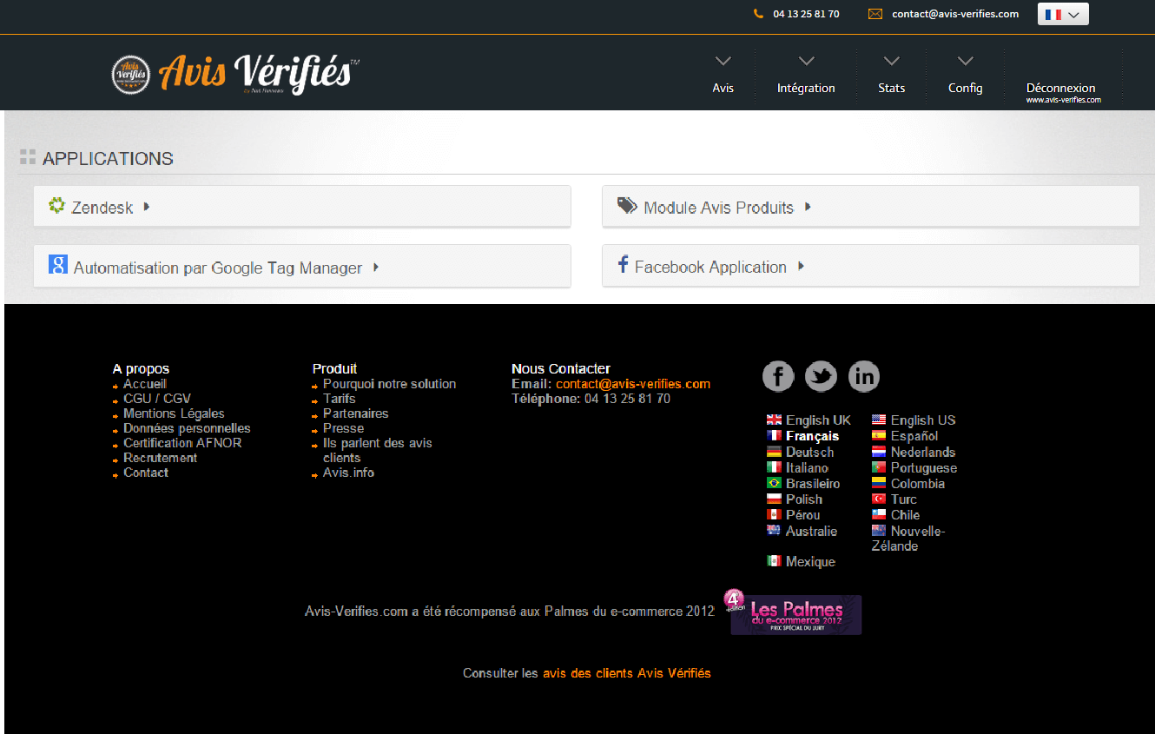The width and height of the screenshot is (1155, 734).
Task: Open the Mentions Légales link
Action: (174, 413)
